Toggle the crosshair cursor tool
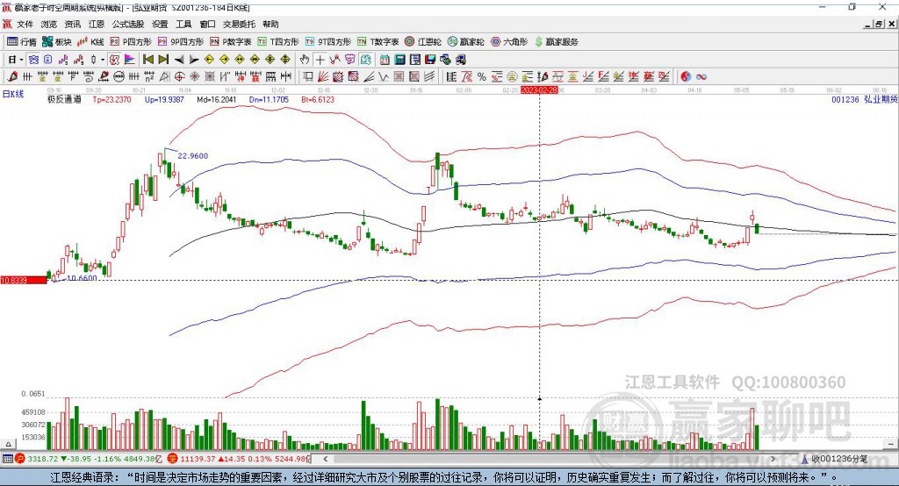The image size is (899, 486). (x=320, y=60)
